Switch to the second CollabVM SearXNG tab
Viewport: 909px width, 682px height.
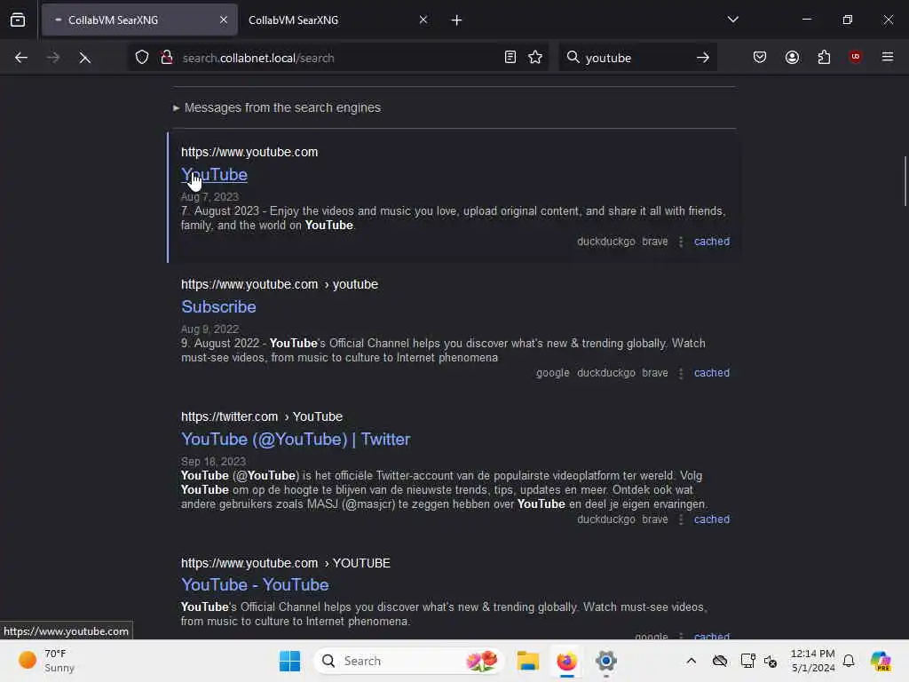(x=338, y=20)
